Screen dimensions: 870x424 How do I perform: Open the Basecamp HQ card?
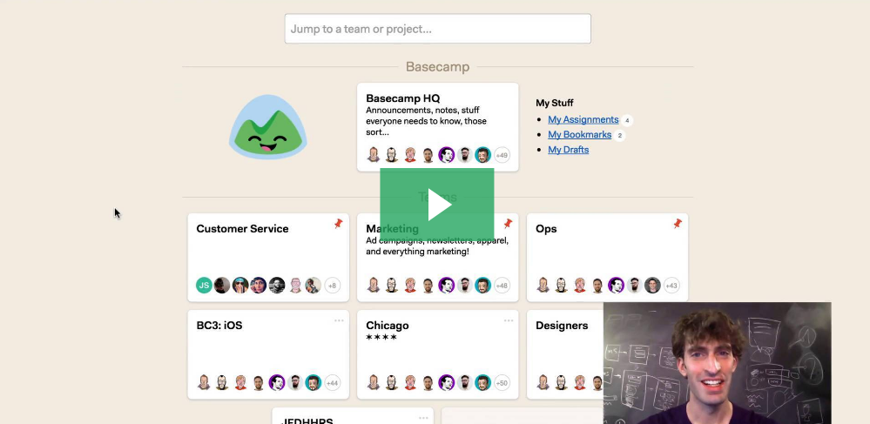coord(438,127)
